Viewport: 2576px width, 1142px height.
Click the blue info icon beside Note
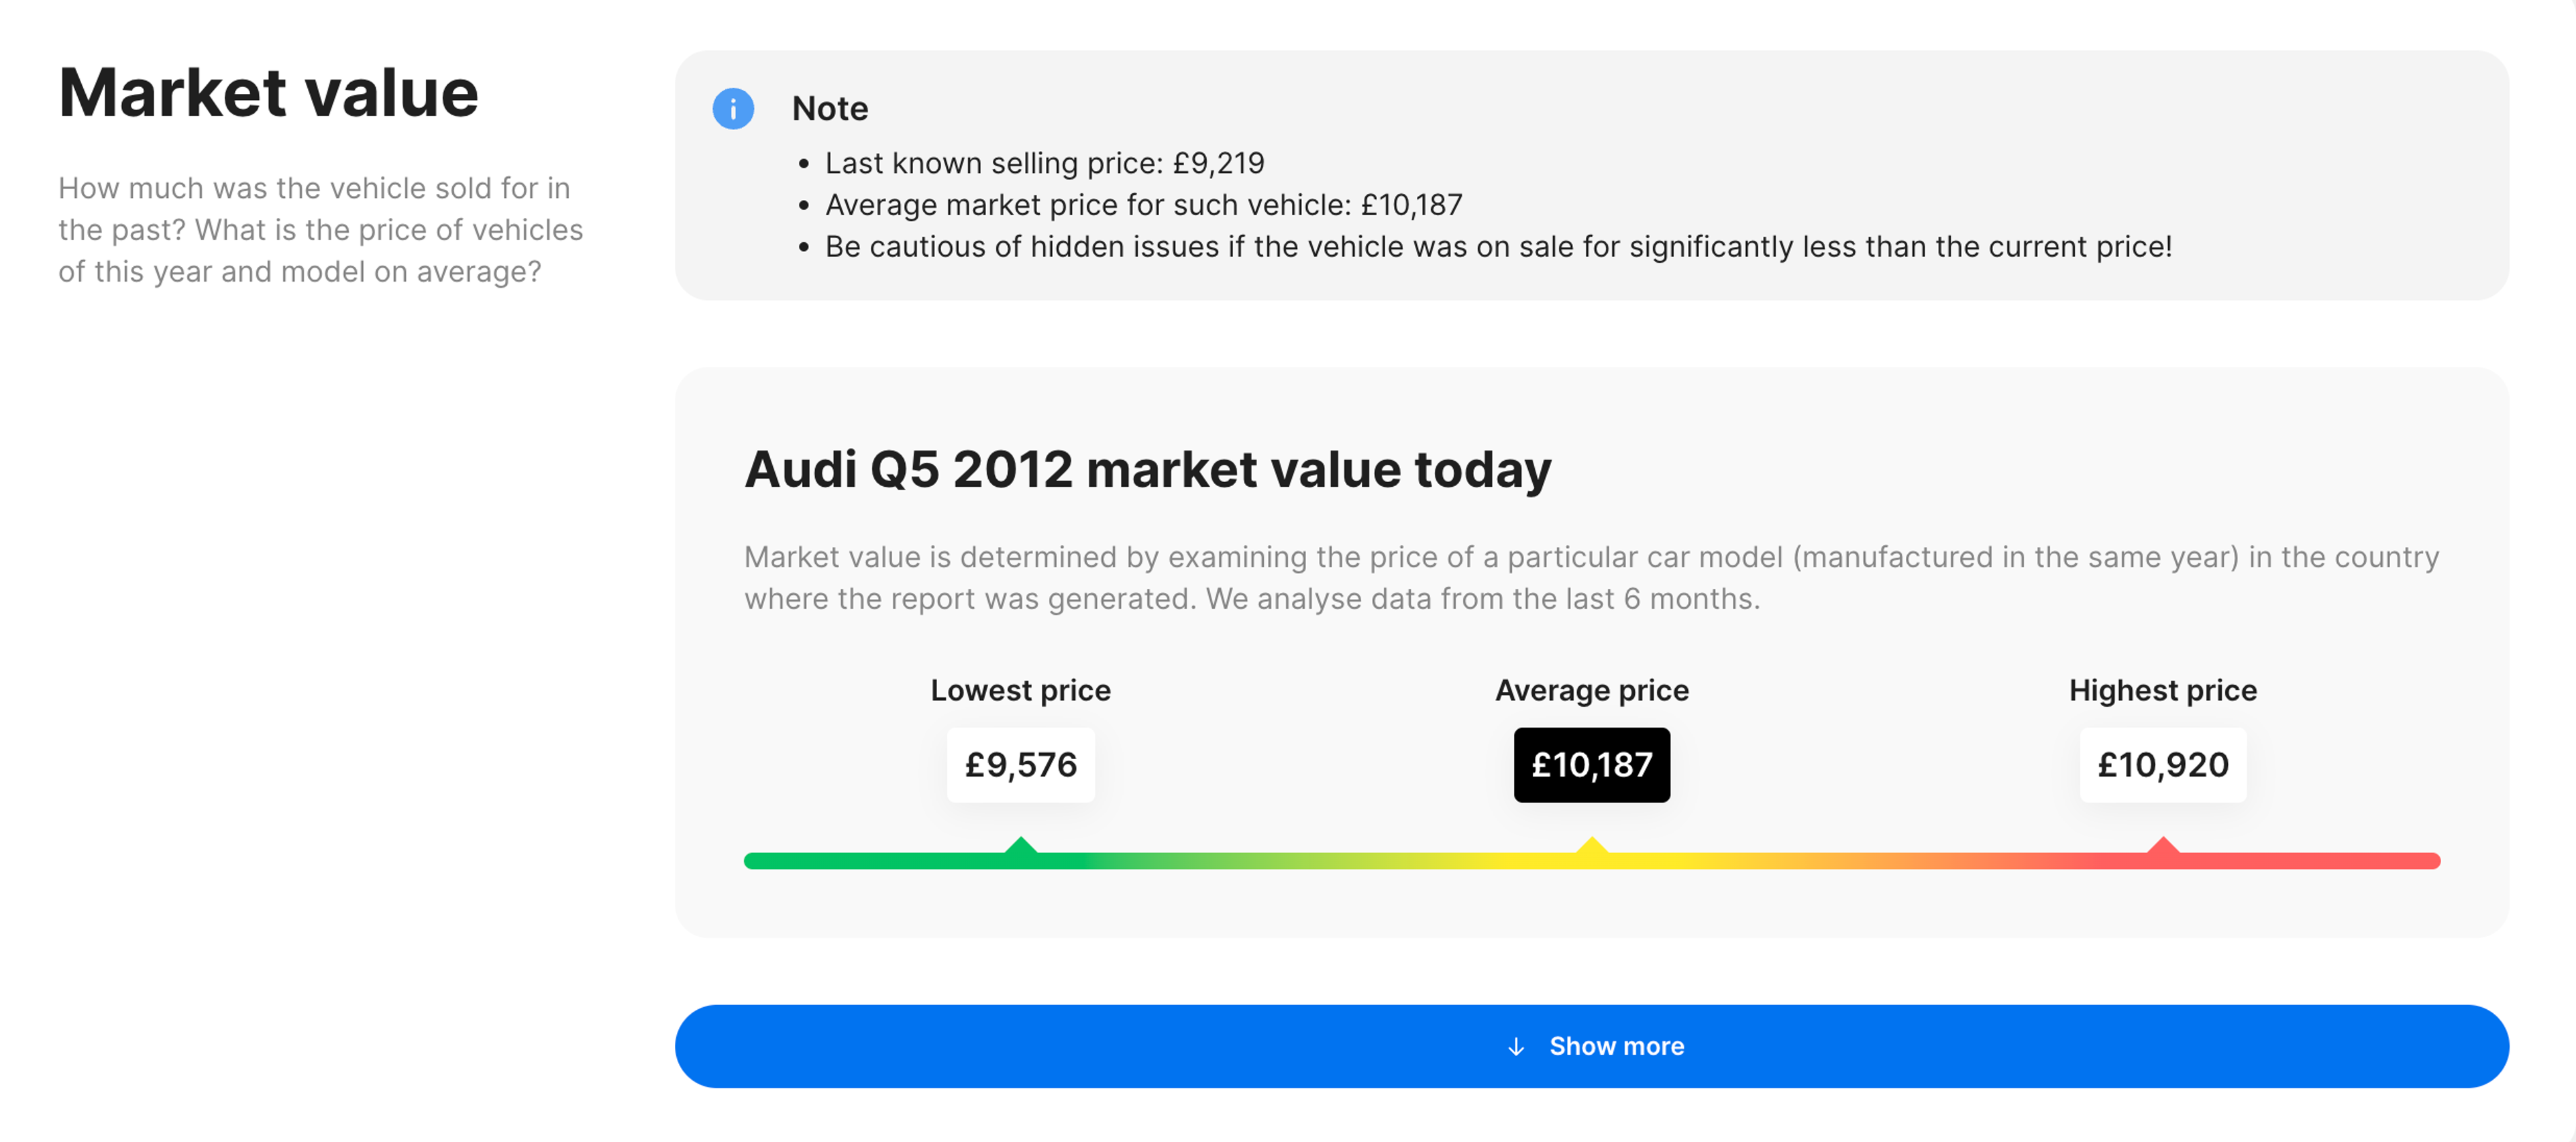pyautogui.click(x=733, y=108)
